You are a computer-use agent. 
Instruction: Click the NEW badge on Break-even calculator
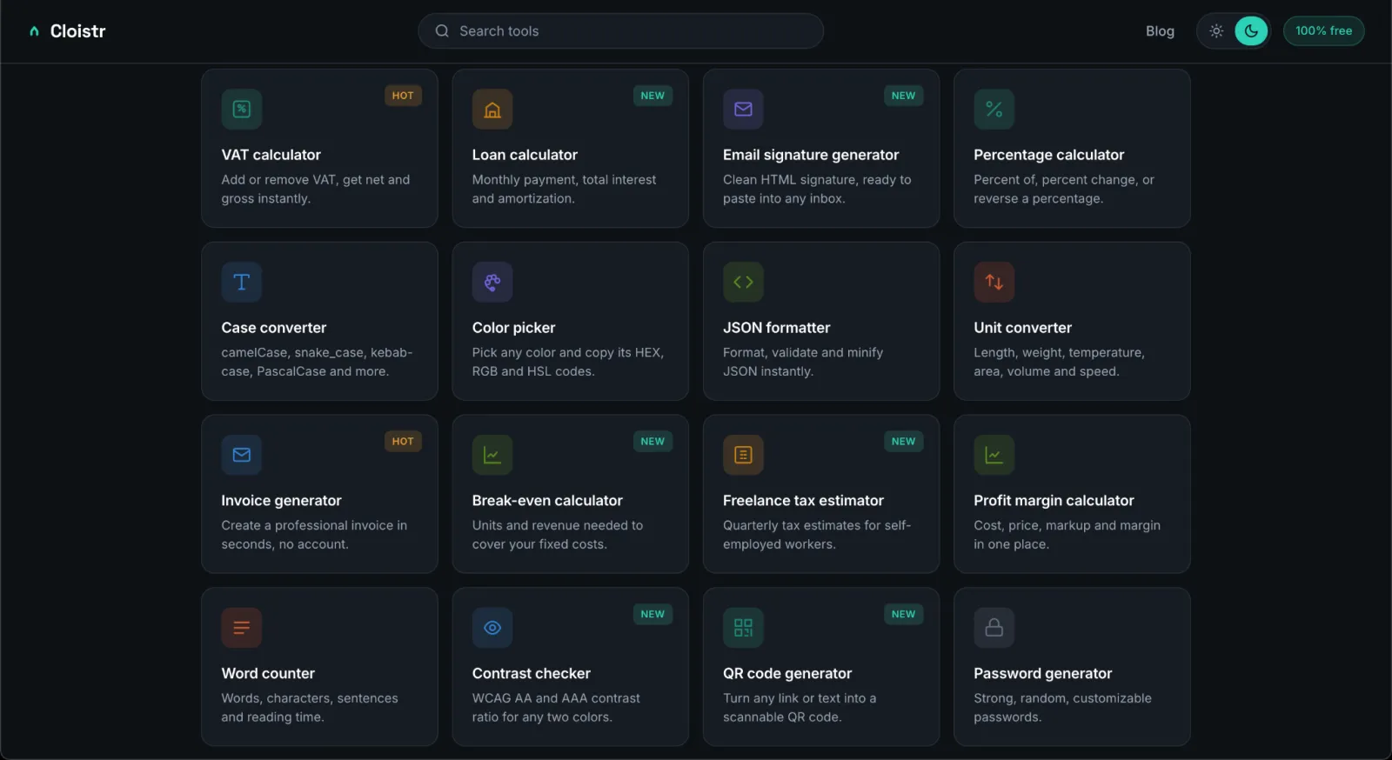click(x=652, y=442)
